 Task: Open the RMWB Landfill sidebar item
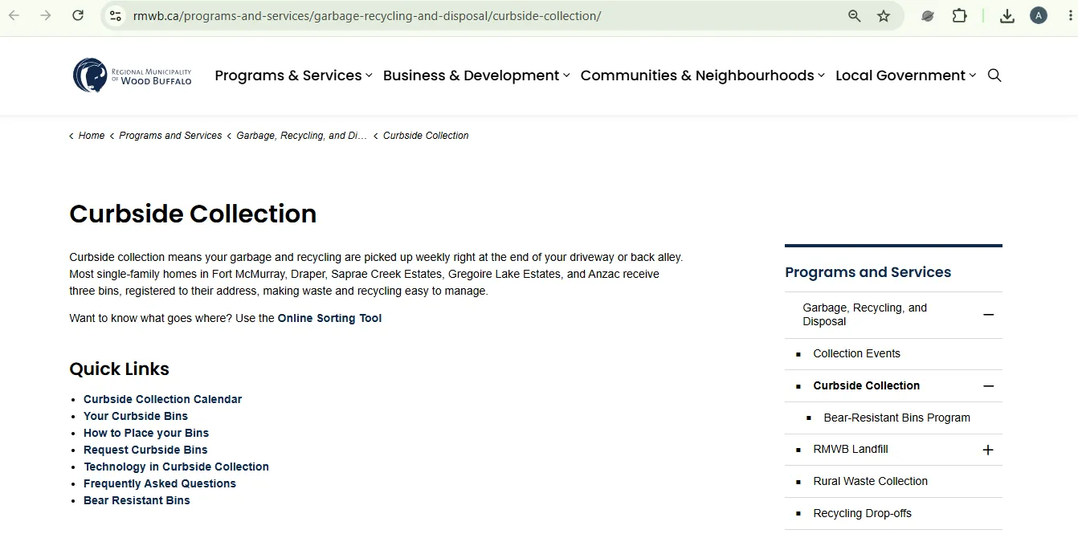[851, 449]
